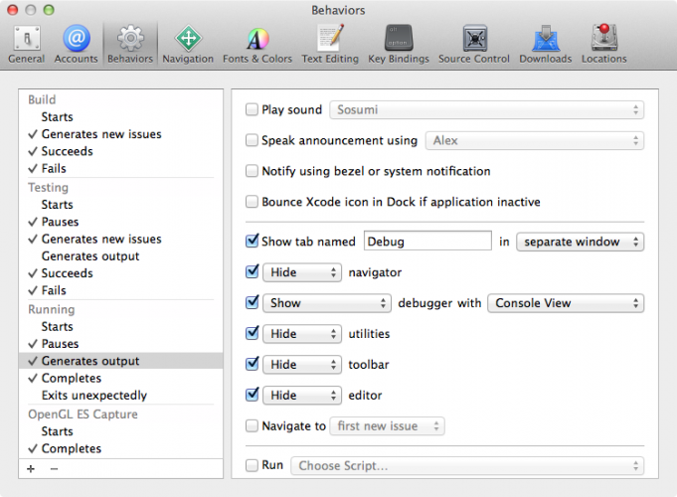
Task: Click the Debug tab name field
Action: [x=427, y=241]
